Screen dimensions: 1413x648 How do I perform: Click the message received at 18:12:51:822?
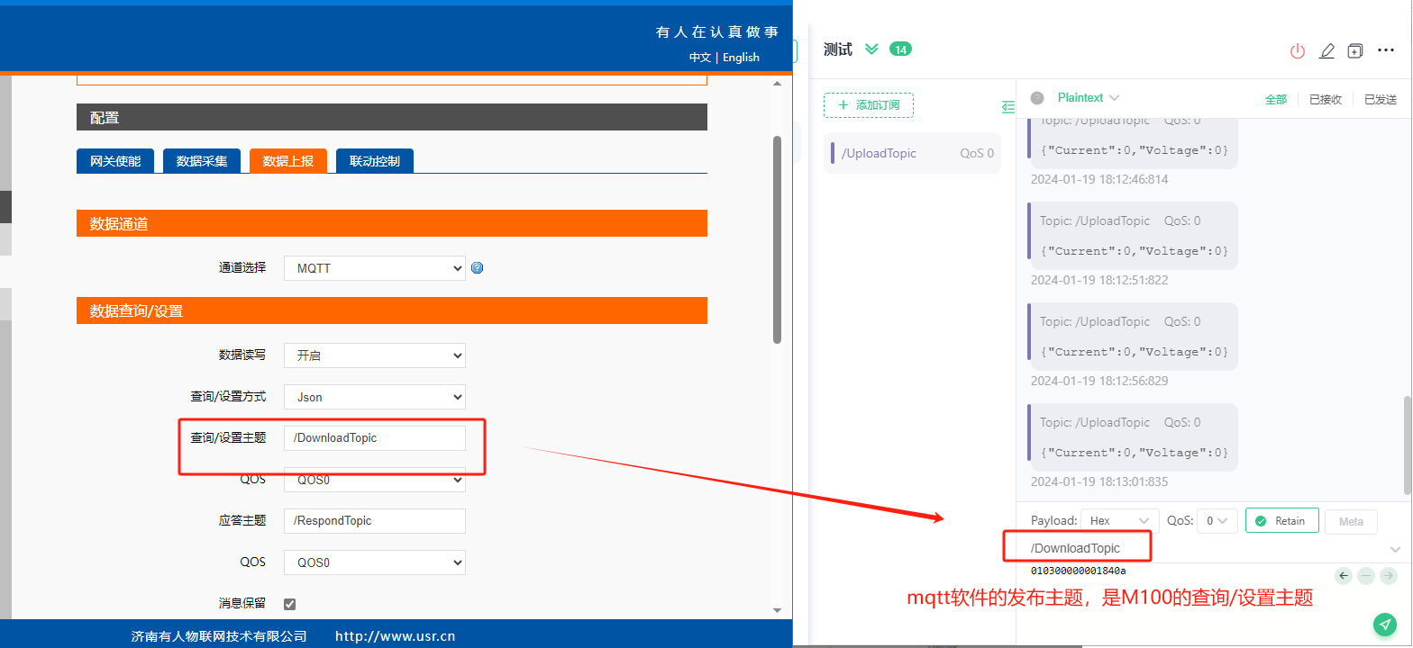point(1133,236)
